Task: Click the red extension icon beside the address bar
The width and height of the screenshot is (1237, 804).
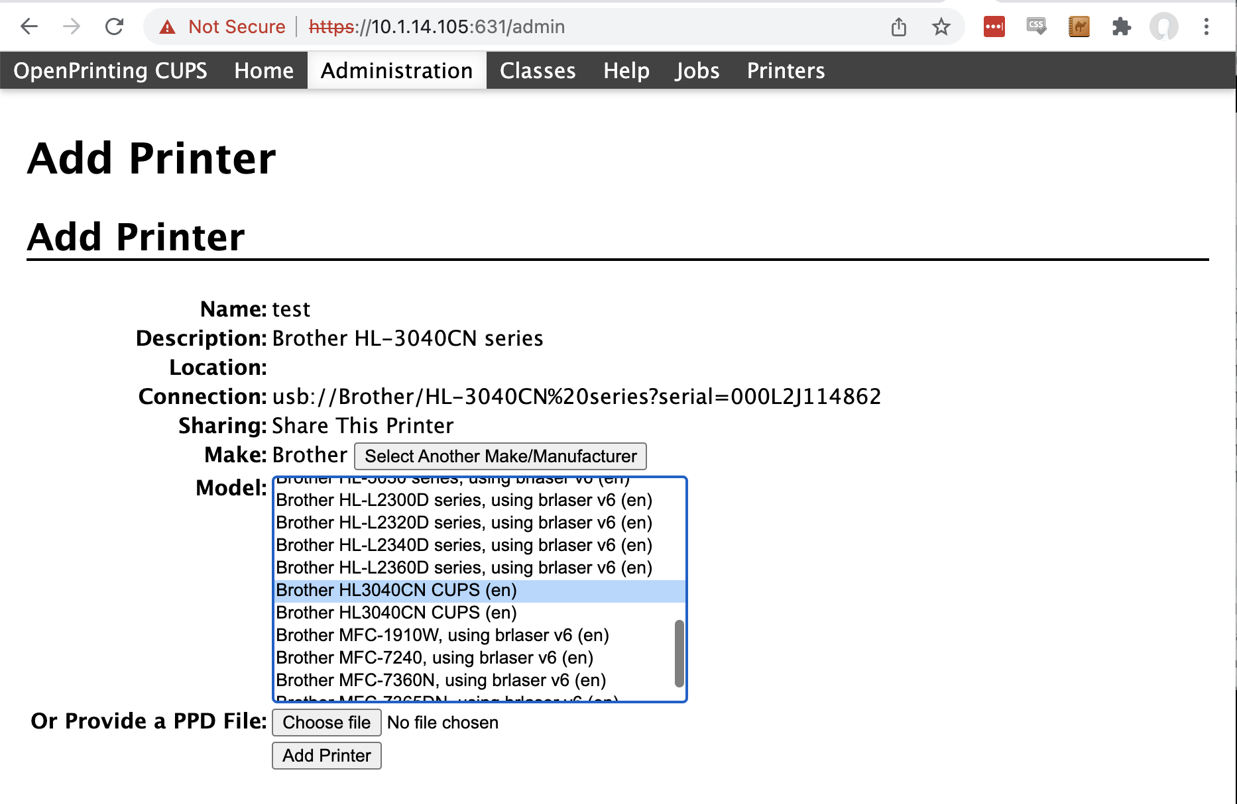Action: [993, 26]
